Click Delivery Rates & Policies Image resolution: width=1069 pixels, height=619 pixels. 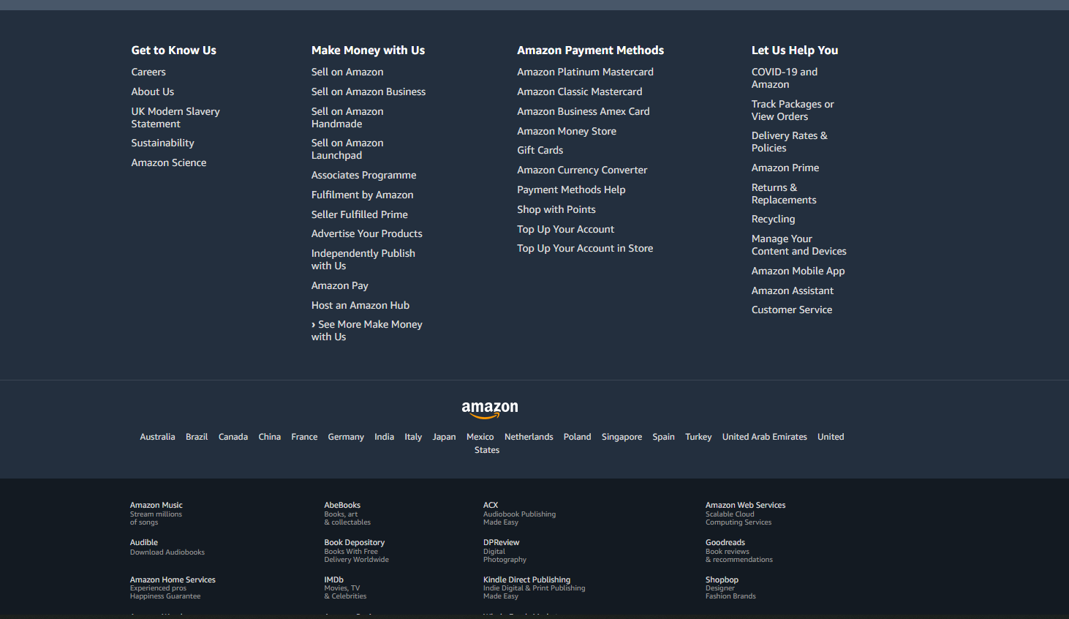click(x=790, y=142)
